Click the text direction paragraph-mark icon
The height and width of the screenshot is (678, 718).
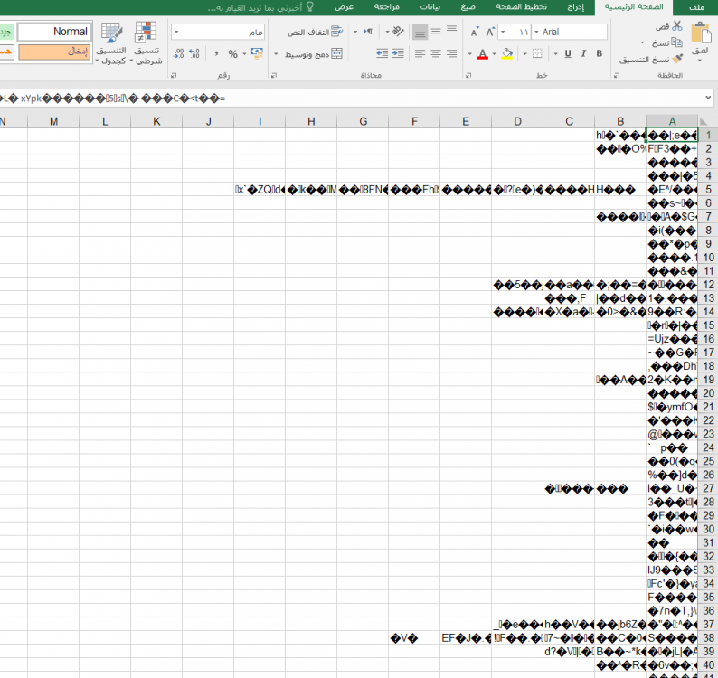(368, 32)
